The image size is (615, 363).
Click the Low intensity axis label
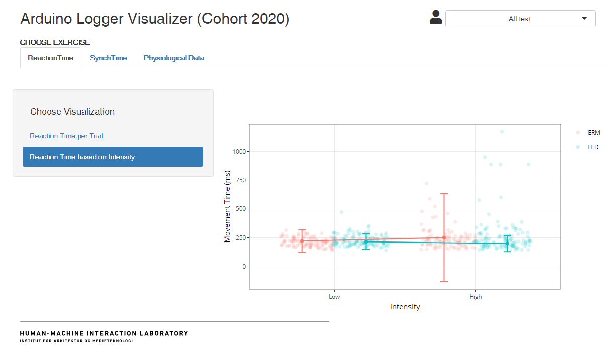[334, 296]
